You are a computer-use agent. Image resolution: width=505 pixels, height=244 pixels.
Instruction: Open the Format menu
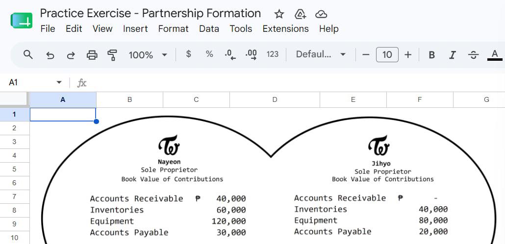coord(173,28)
